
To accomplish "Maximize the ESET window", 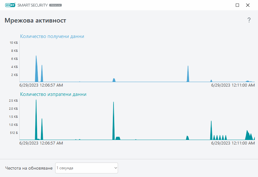I will pyautogui.click(x=237, y=5).
